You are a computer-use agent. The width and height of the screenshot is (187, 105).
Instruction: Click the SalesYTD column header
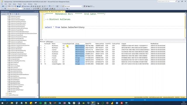tap(88, 44)
